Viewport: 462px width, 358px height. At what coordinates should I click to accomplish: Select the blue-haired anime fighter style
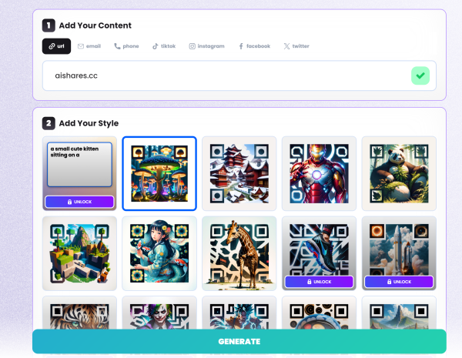point(239,313)
